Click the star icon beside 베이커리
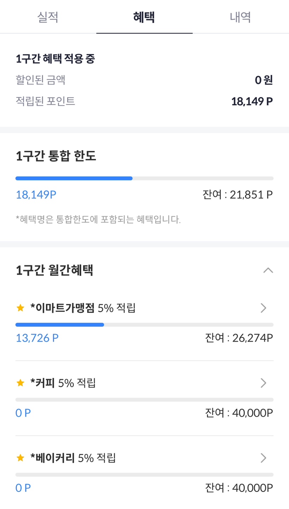Screen dimensions: 289x509 (x=20, y=458)
